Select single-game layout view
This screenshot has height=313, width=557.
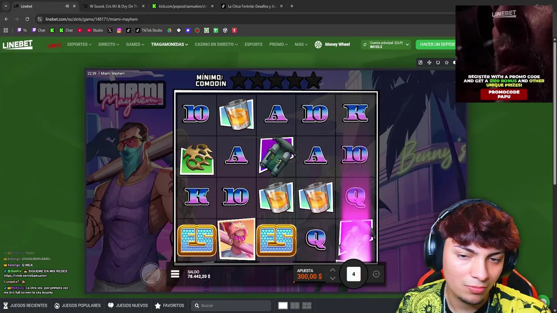(283, 306)
